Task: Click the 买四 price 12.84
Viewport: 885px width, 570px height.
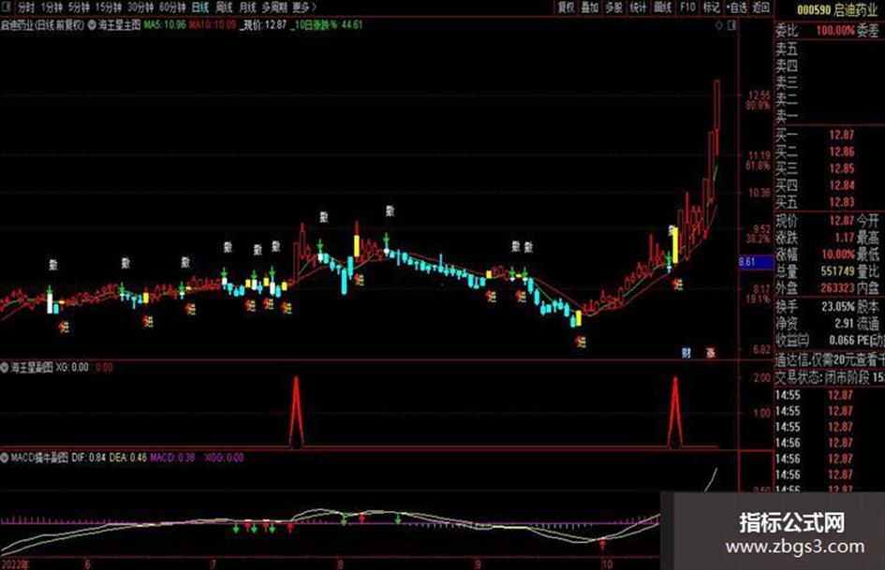Action: point(842,185)
